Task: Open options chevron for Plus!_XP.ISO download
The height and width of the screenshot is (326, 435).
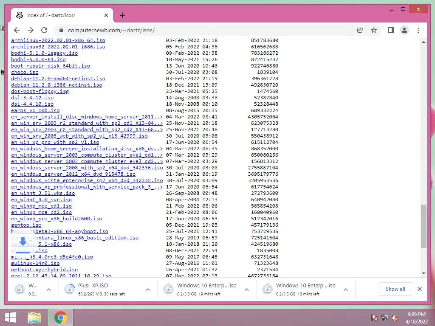Action: pos(148,289)
